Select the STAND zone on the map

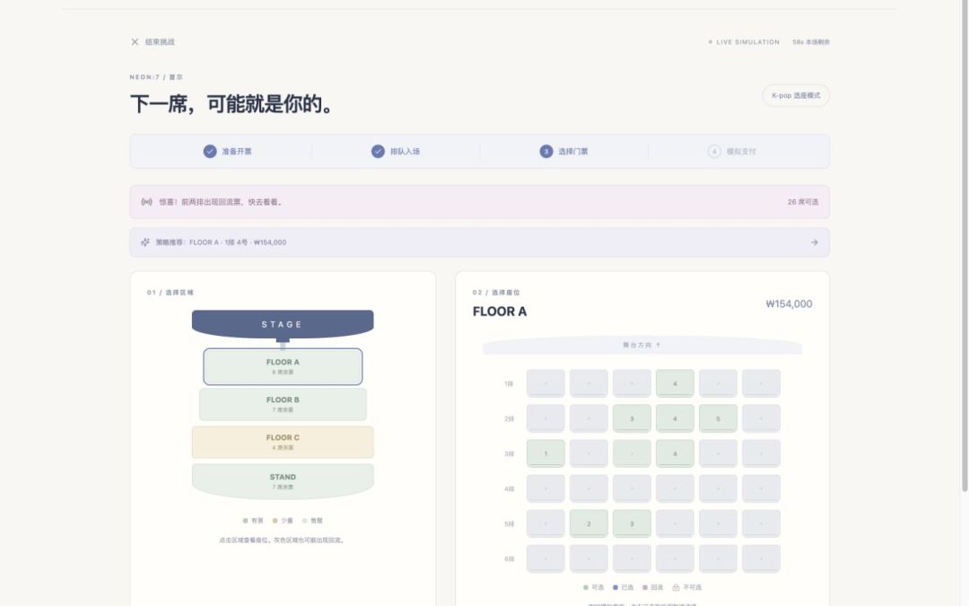tap(283, 481)
